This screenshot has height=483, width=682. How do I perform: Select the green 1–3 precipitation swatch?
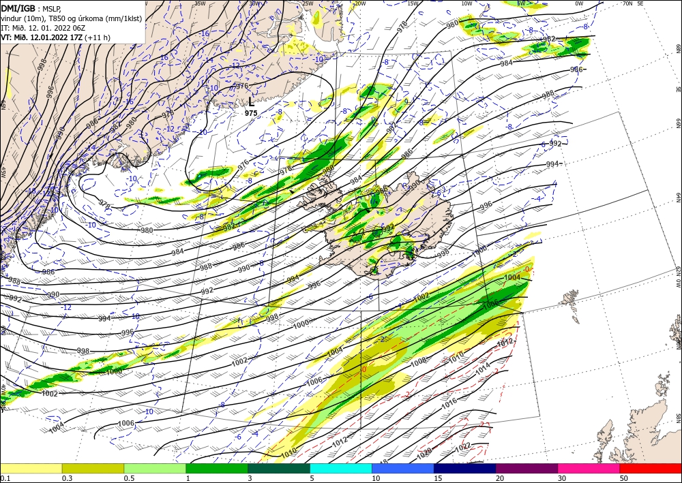point(217,468)
